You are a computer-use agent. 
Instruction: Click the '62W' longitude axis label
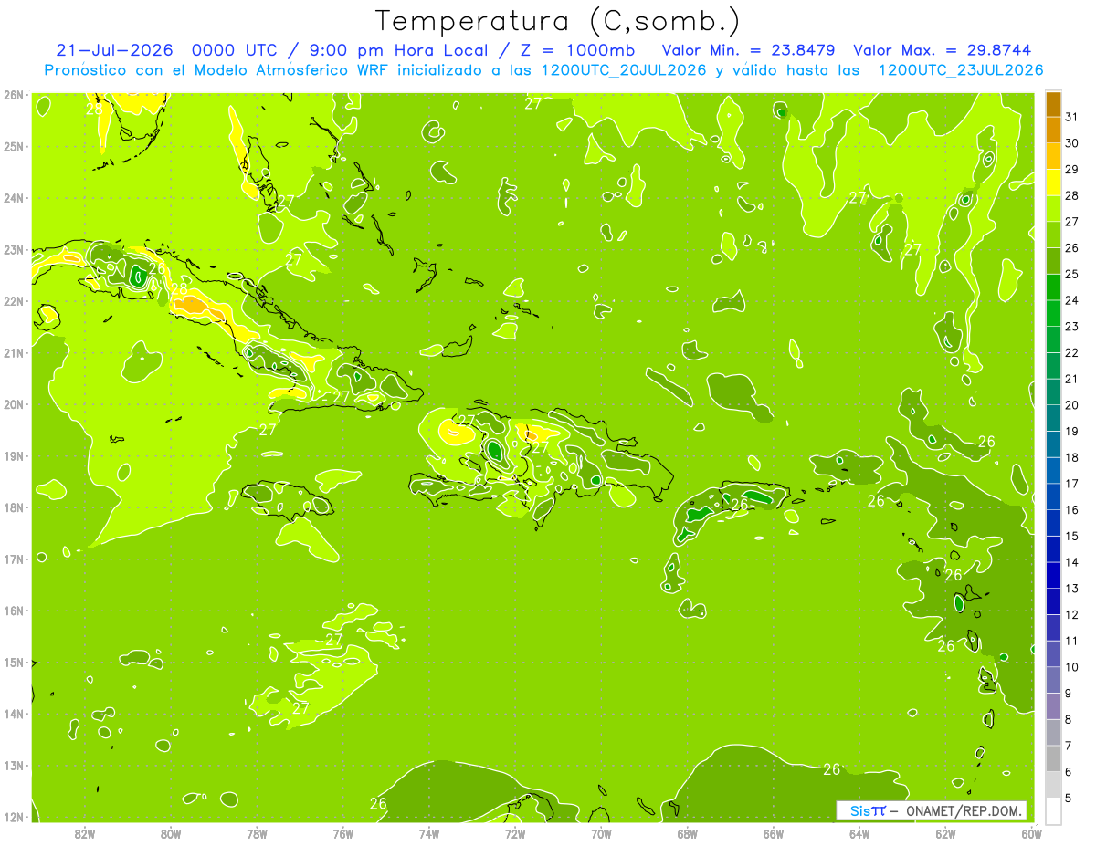point(945,833)
